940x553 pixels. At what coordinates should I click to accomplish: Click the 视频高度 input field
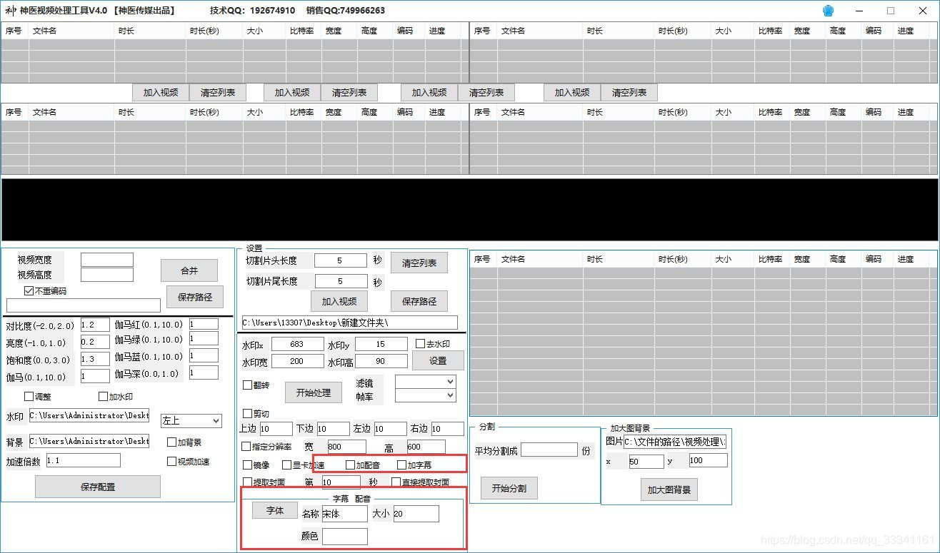coord(107,275)
